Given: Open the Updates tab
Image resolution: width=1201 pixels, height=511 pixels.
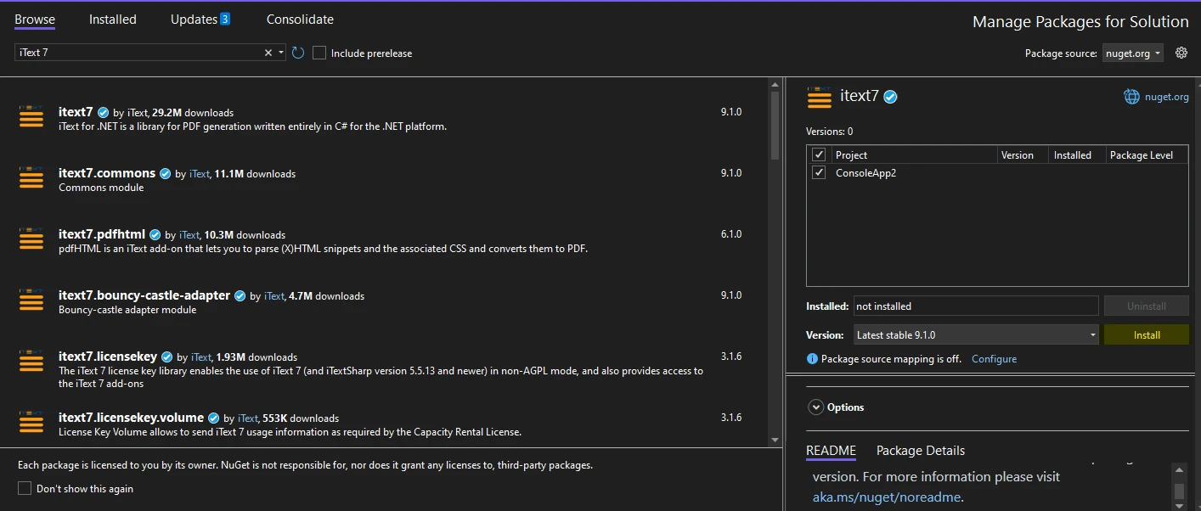Looking at the screenshot, I should click(194, 19).
